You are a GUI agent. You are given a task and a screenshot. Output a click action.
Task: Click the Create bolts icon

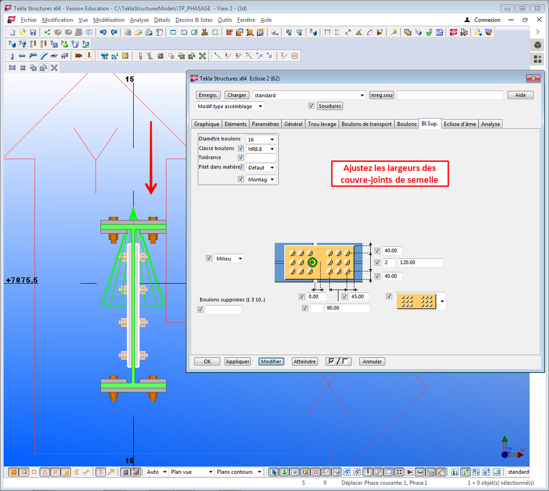tap(79, 56)
